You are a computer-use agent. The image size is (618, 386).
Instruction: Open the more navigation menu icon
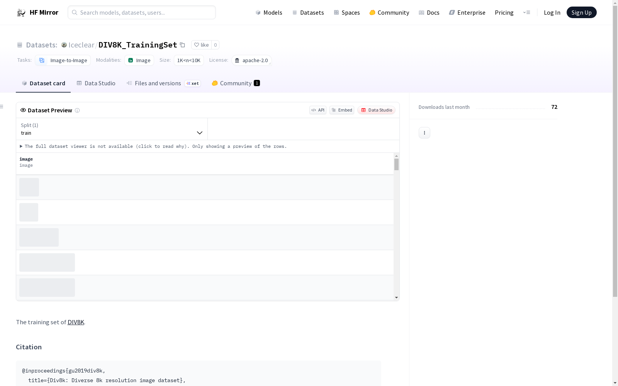526,12
